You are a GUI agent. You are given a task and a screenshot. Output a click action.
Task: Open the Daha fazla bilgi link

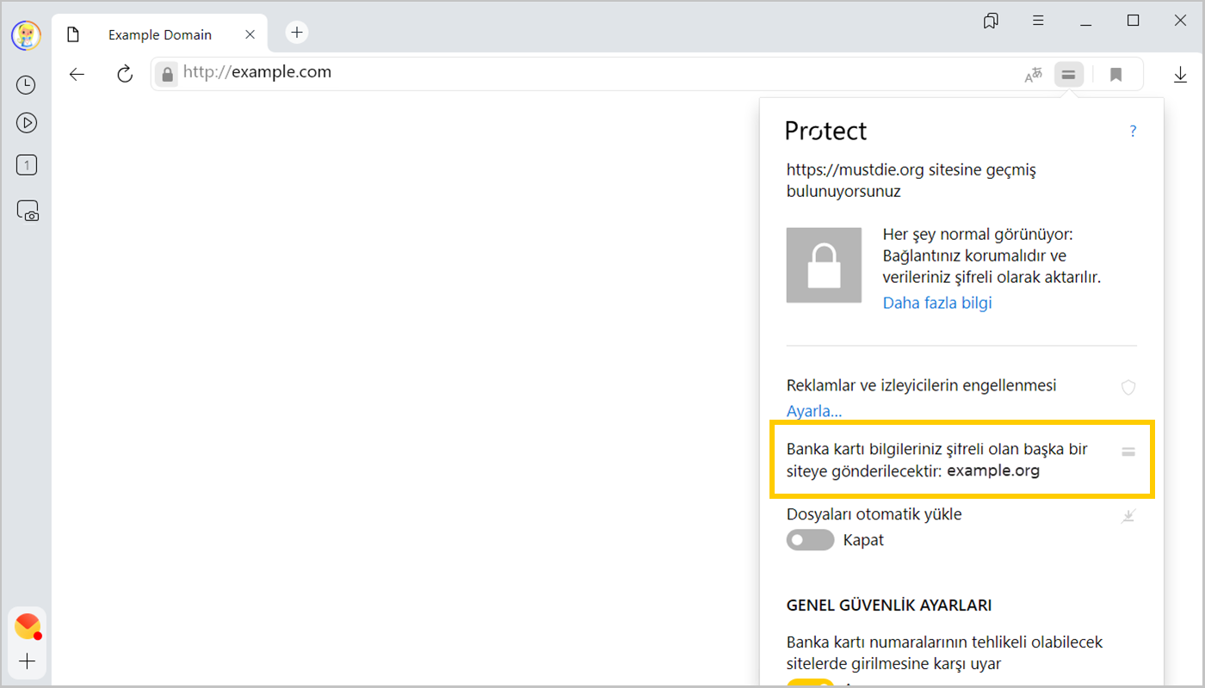pyautogui.click(x=937, y=303)
